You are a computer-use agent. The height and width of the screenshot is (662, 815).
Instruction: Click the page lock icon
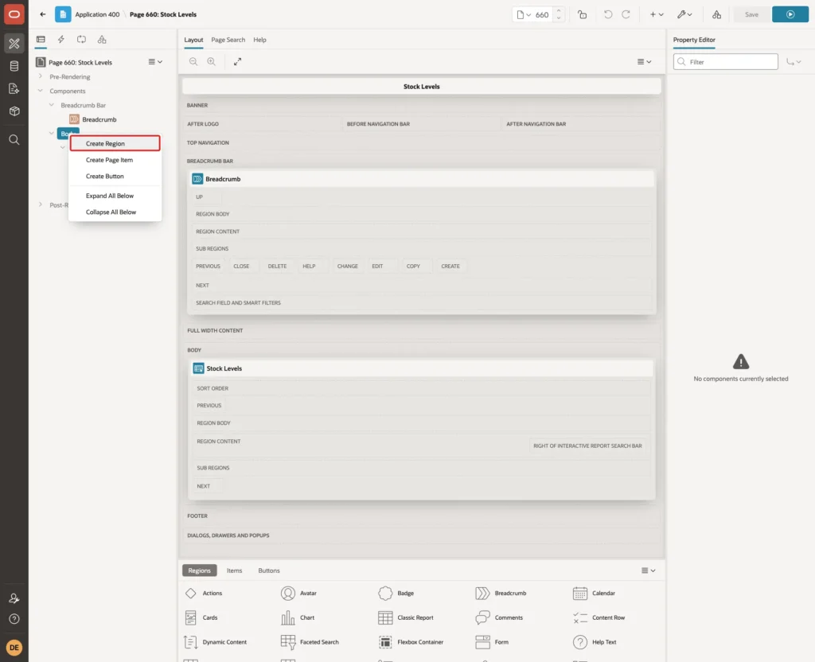click(x=582, y=14)
